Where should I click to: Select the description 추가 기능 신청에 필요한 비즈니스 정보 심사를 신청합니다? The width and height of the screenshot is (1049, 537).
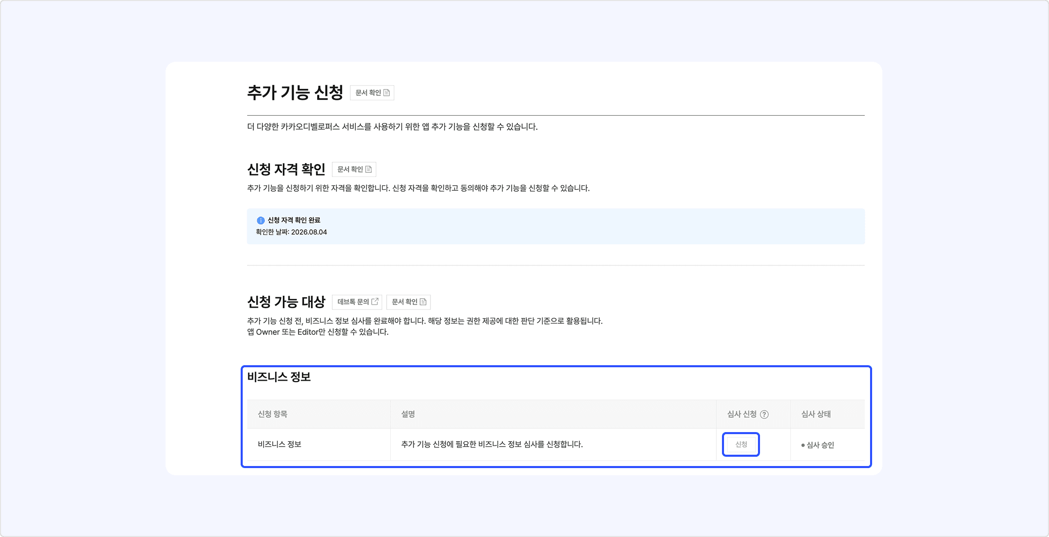click(492, 444)
